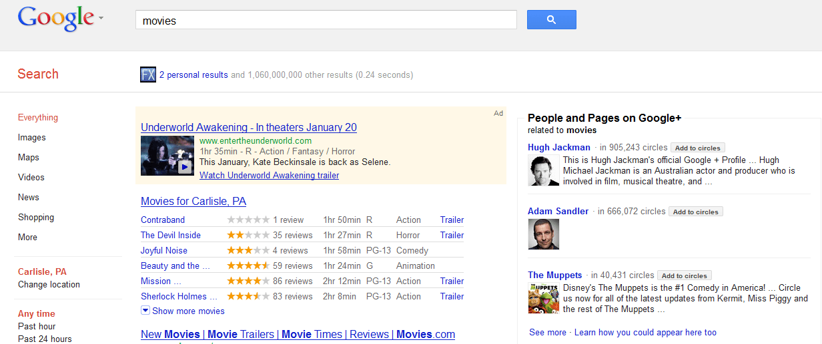Screen dimensions: 822x344
Task: Click the 59 reviews text
Action: click(x=293, y=266)
